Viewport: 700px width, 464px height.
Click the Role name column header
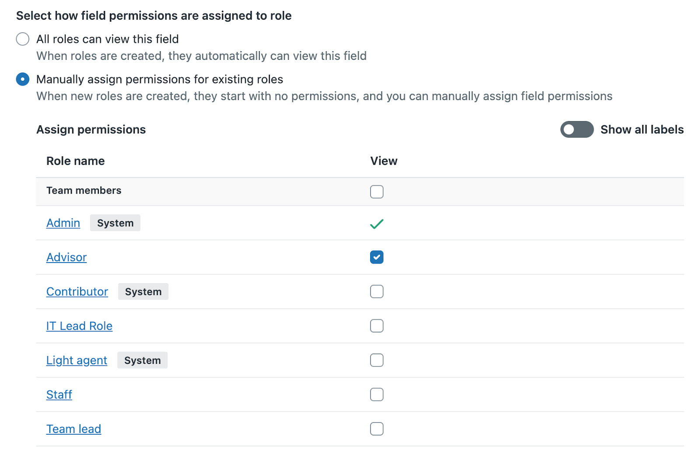point(75,161)
